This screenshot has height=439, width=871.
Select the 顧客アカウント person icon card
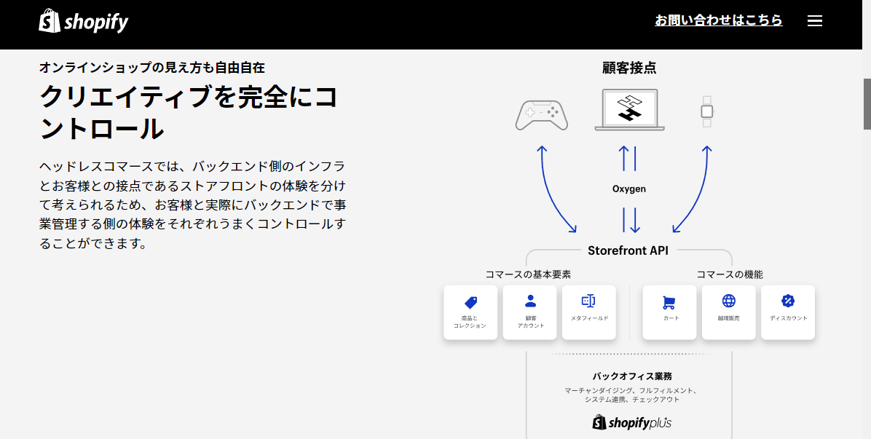coord(530,312)
